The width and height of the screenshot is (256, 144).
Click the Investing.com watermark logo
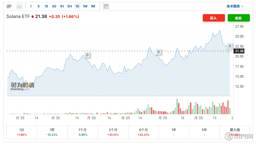[22, 87]
